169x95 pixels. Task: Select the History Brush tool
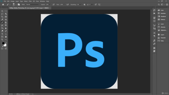click(x=2, y=25)
